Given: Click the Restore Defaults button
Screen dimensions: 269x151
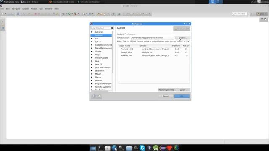Looking at the screenshot, I should 166,90.
